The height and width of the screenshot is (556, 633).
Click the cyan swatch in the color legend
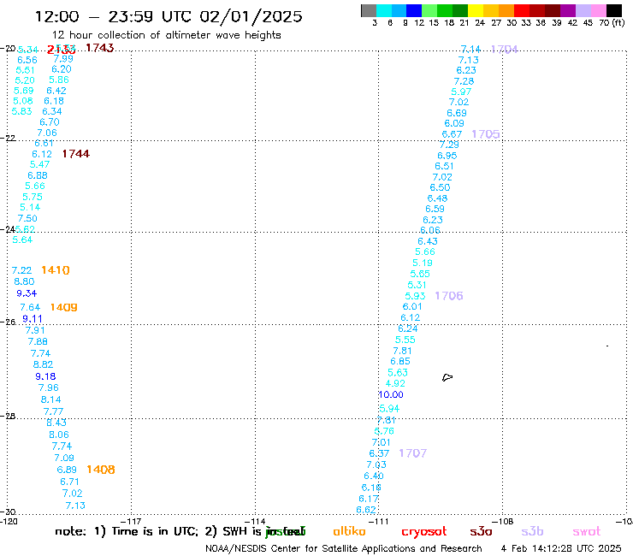point(384,10)
